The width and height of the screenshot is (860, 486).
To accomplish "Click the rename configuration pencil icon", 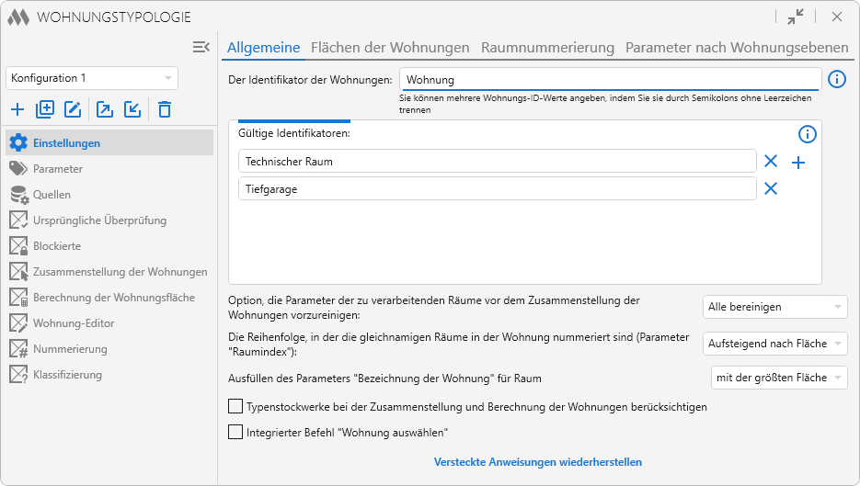I will point(73,109).
